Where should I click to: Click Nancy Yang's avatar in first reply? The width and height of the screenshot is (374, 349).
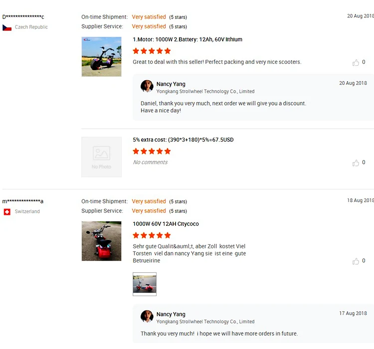pyautogui.click(x=147, y=86)
